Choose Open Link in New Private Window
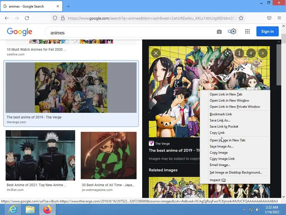The image size is (286, 215). pyautogui.click(x=235, y=107)
